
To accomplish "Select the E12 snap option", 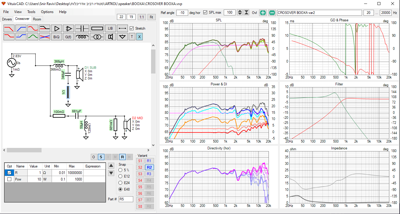I will pyautogui.click(x=120, y=176).
